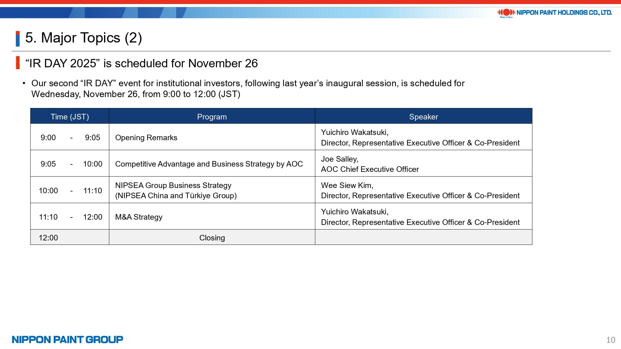Click the NIPSEA Group Business Strategy cell
The width and height of the screenshot is (621, 349).
[x=176, y=190]
